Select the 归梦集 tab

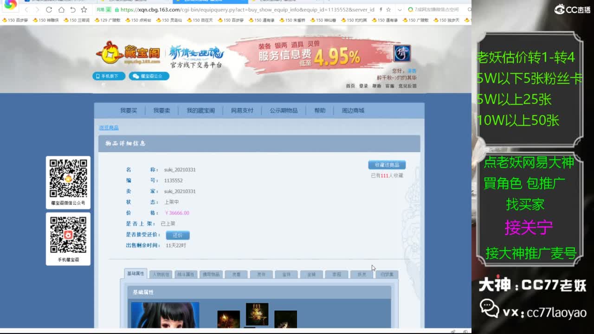coord(387,275)
